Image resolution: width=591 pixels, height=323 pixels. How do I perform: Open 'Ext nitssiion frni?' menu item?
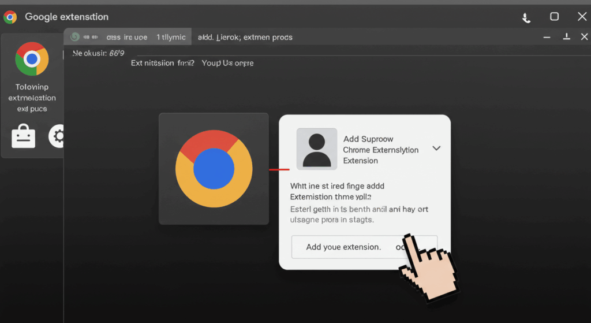tap(162, 63)
